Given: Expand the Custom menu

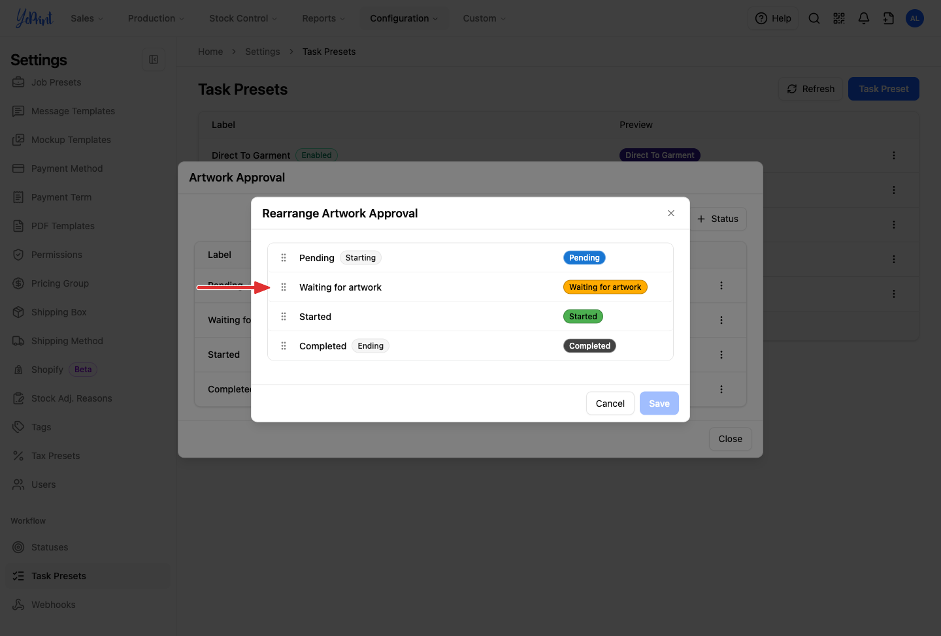Looking at the screenshot, I should pyautogui.click(x=484, y=18).
